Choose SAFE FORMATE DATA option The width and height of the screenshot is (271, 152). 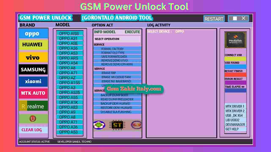point(117,57)
